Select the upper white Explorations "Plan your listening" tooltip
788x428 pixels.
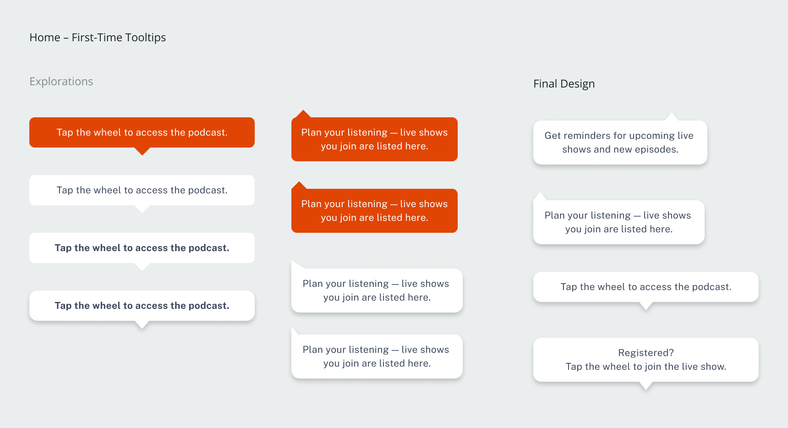point(377,291)
